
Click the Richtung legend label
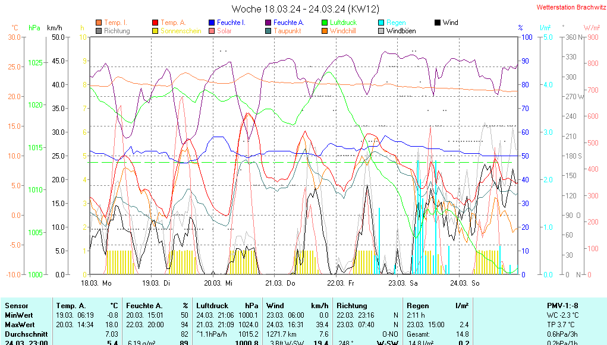click(x=117, y=31)
